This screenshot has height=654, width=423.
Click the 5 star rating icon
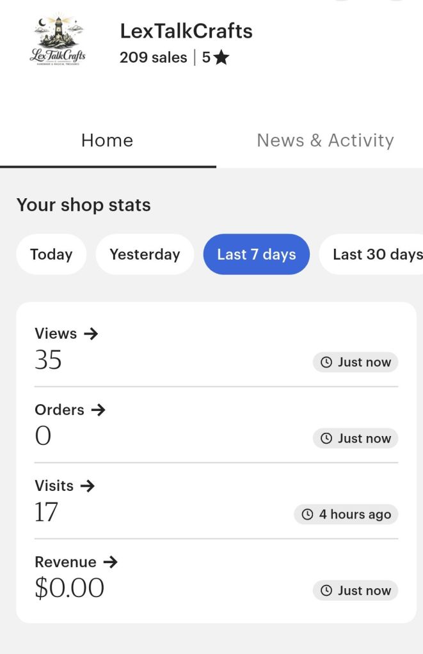tap(221, 58)
